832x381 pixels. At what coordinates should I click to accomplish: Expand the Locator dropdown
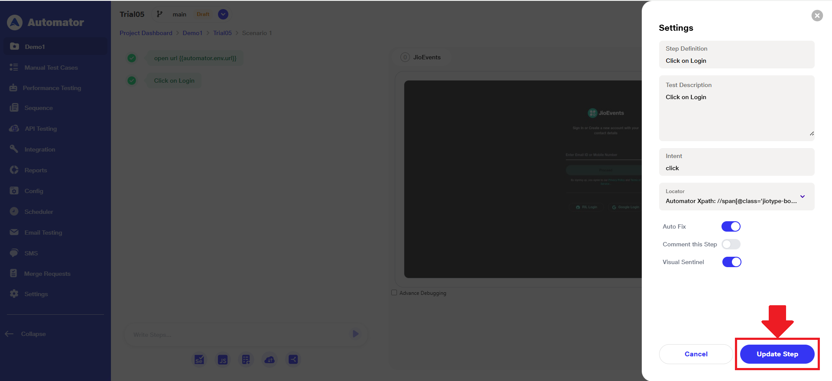[x=802, y=197]
